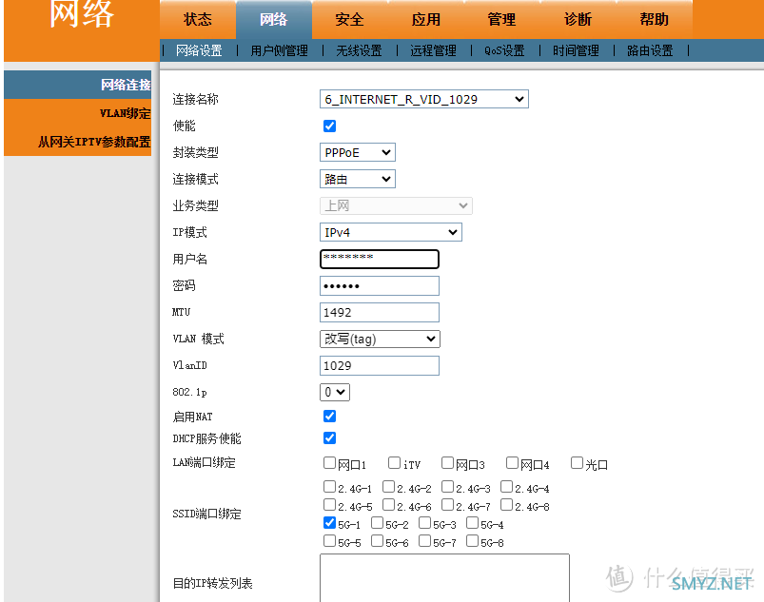Click the 密码 input field

379,286
